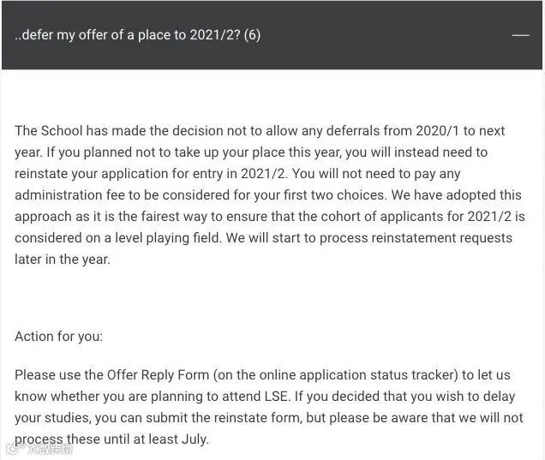This screenshot has height=460, width=545.
Task: Click the "level playing field" line
Action: pos(263,238)
